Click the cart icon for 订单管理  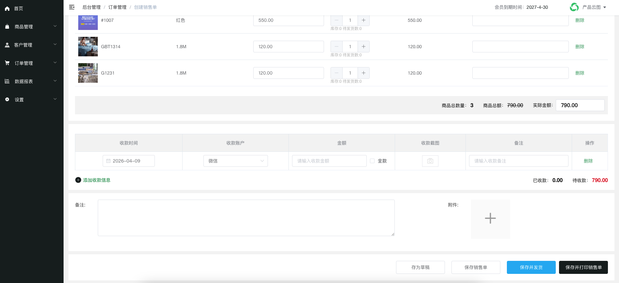[x=7, y=63]
